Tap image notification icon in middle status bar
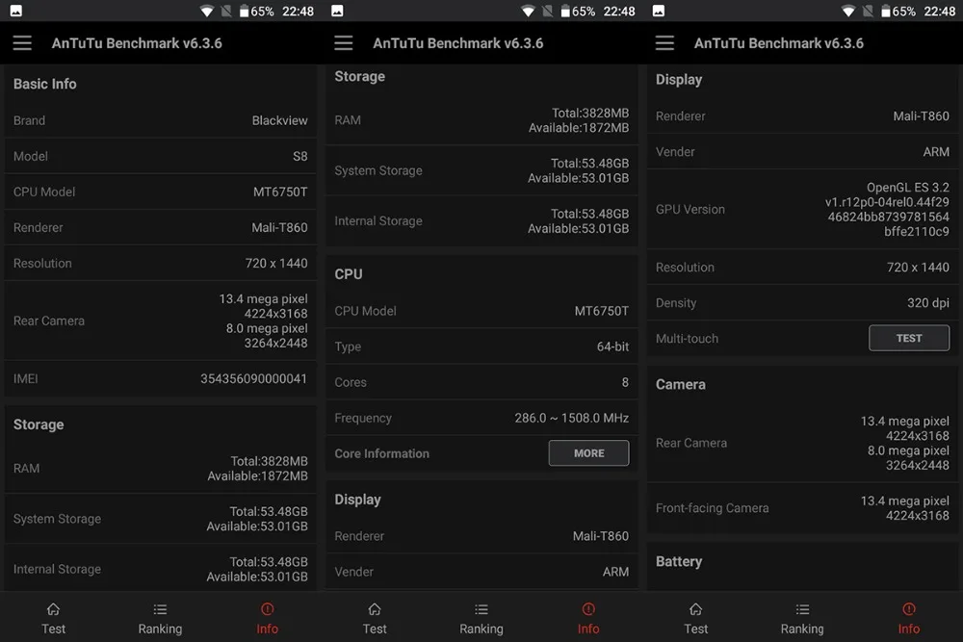 337,11
